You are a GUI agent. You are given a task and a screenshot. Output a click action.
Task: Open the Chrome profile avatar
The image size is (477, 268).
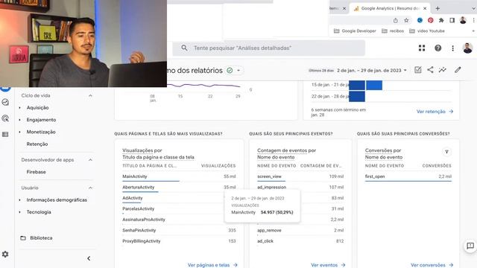pyautogui.click(x=463, y=20)
